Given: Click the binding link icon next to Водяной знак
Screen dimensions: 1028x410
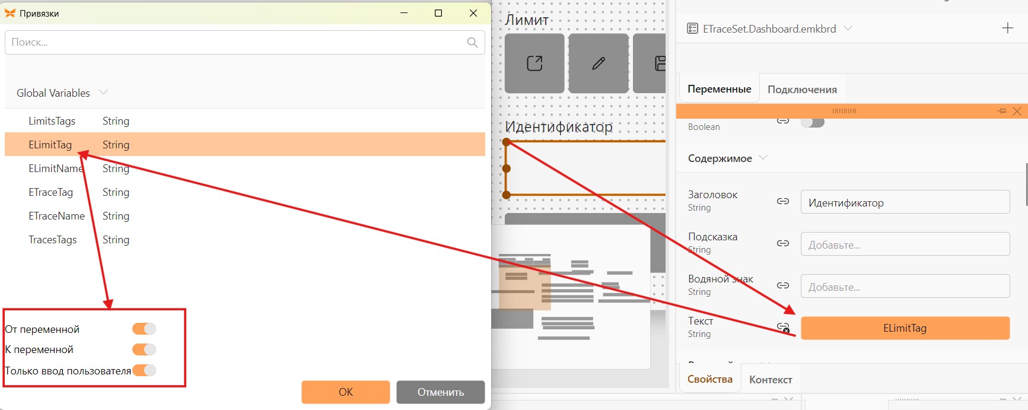Looking at the screenshot, I should click(x=783, y=285).
